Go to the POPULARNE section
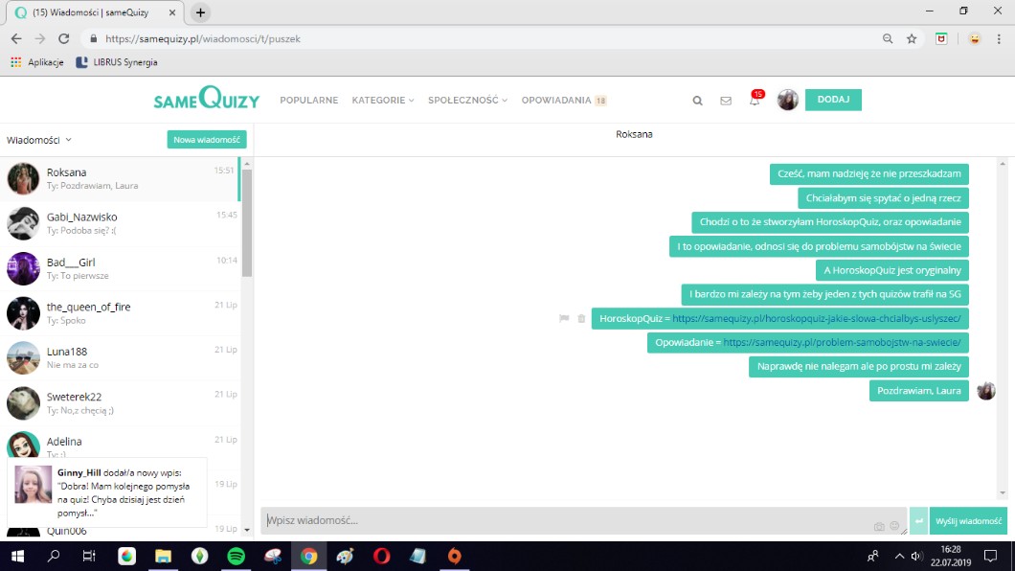This screenshot has height=571, width=1015. (308, 101)
